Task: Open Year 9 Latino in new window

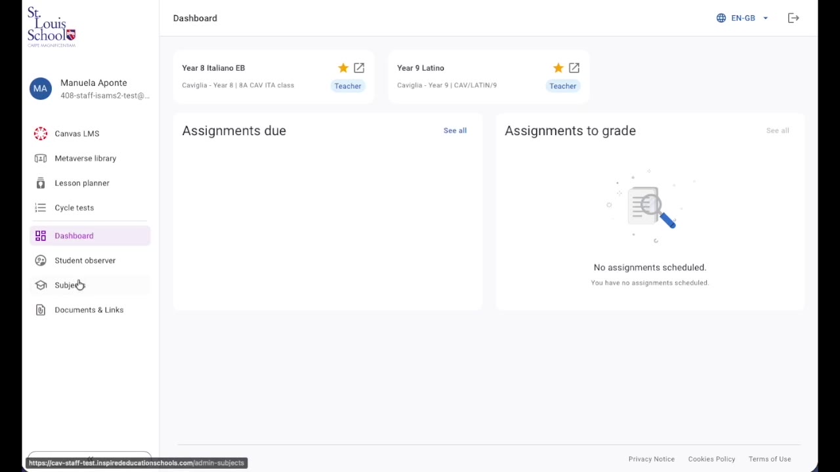Action: pos(574,68)
